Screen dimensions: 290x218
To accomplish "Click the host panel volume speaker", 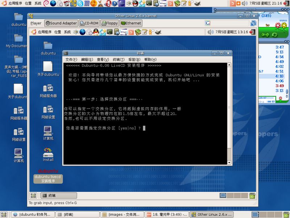I will pos(244,3).
